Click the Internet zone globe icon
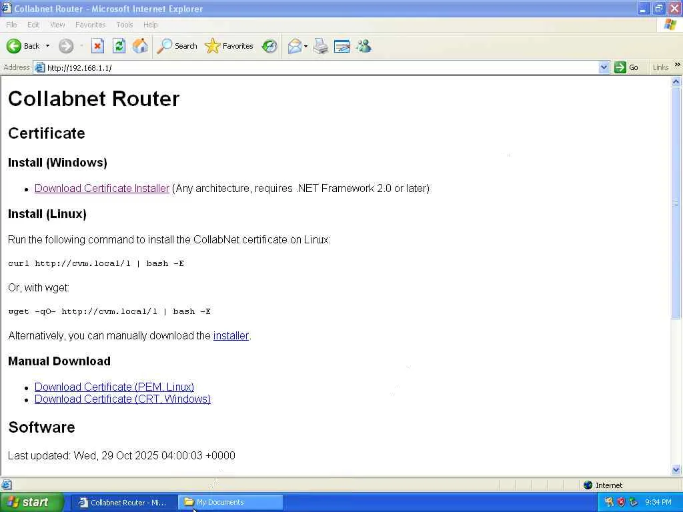 (588, 485)
